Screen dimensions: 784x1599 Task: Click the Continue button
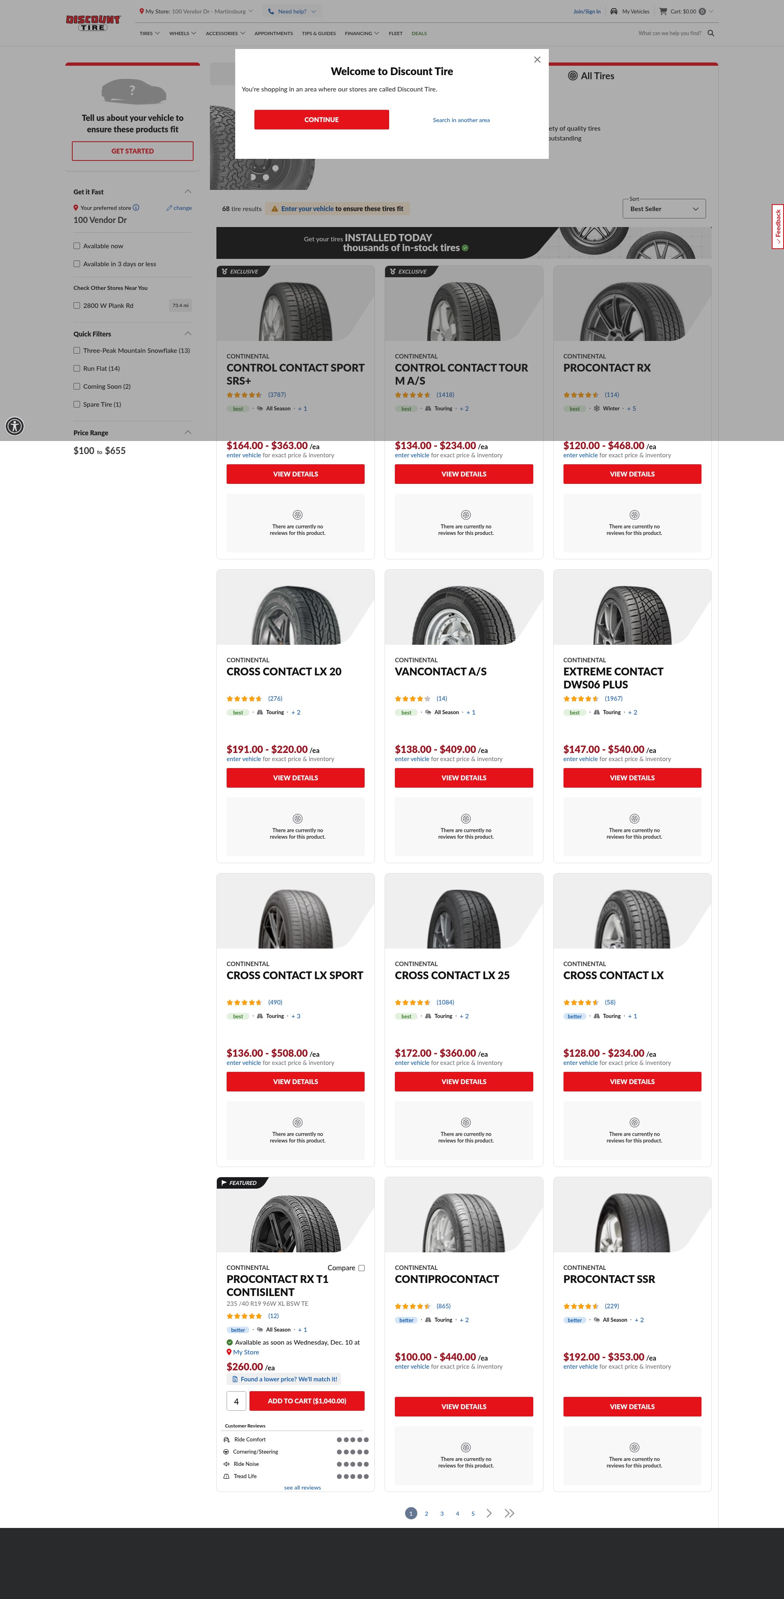coord(321,120)
